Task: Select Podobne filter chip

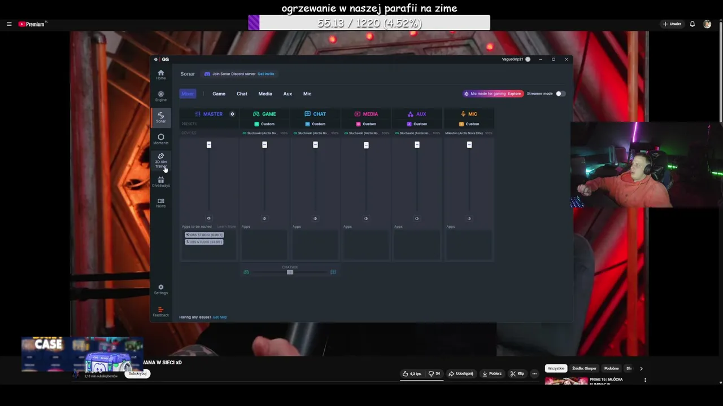Action: (611, 368)
